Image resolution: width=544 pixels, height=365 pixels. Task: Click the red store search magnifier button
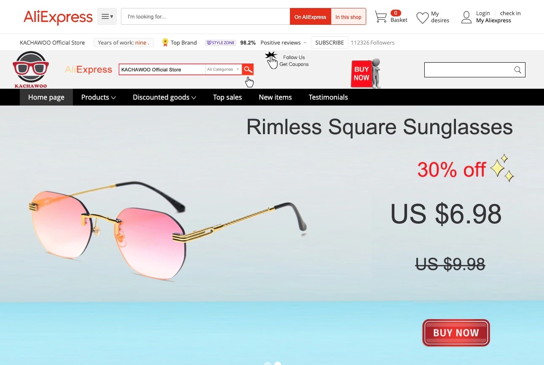(248, 69)
